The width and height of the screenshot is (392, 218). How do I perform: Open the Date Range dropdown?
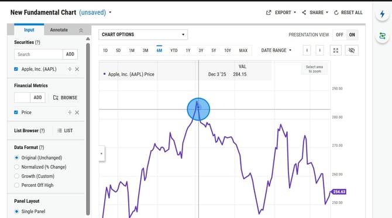pyautogui.click(x=276, y=50)
